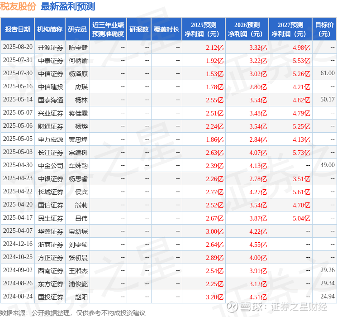Select the 东方证券 institution cell
This screenshot has height=317, width=337.
click(51, 284)
